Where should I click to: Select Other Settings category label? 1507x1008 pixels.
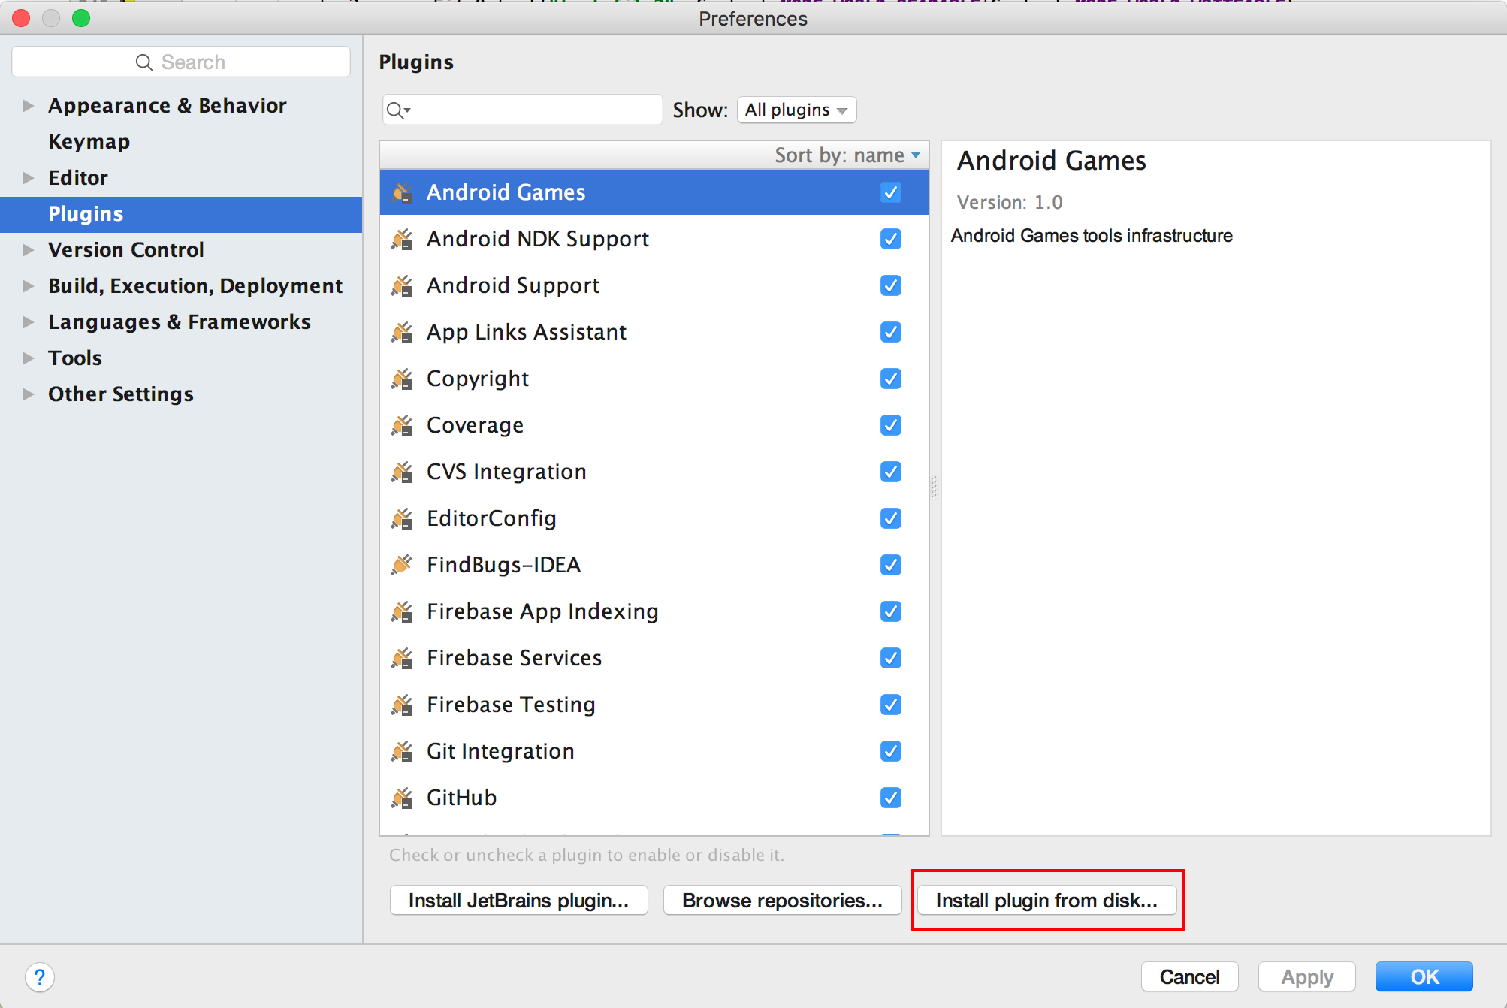pyautogui.click(x=121, y=394)
